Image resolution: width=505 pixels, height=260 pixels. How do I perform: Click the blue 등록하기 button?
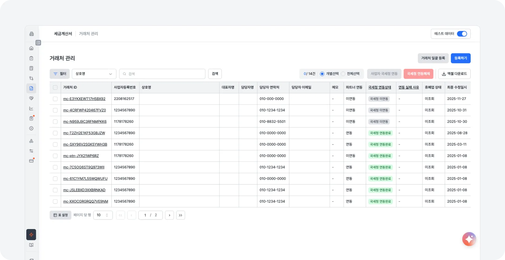[x=460, y=58]
